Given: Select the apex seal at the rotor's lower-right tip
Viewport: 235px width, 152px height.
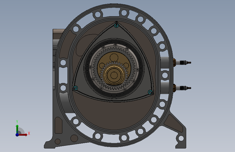Looking at the screenshot, I should click(151, 92).
